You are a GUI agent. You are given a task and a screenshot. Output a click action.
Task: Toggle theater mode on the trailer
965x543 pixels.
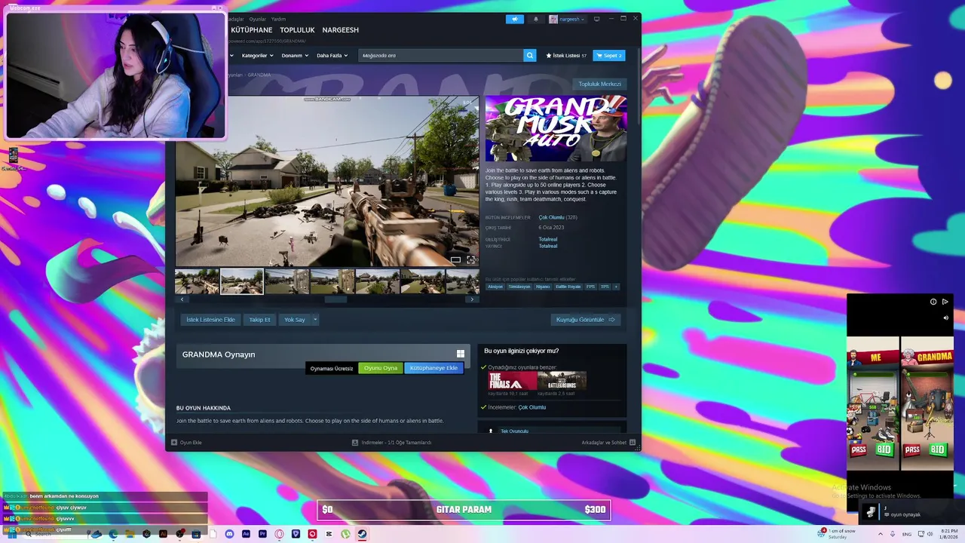455,259
